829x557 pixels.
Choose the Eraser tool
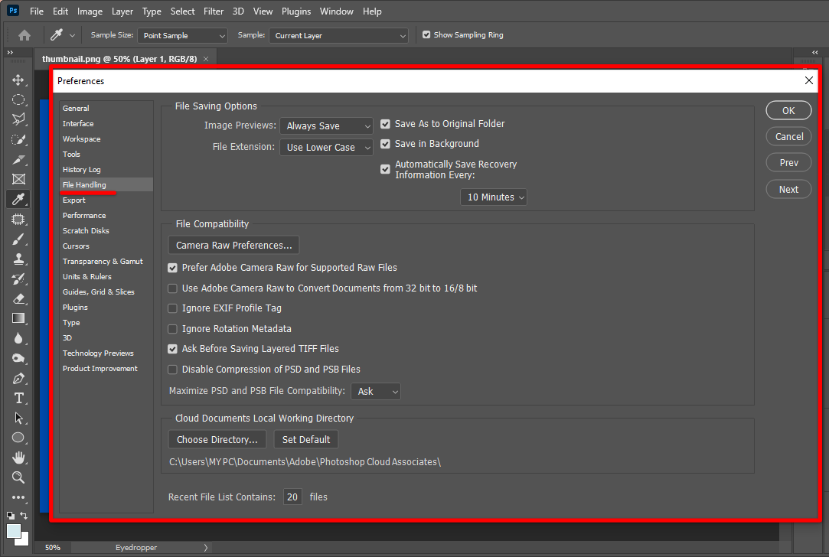18,298
